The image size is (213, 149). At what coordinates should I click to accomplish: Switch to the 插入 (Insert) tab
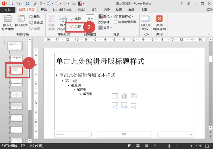coord(94,10)
